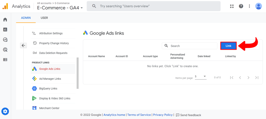The height and width of the screenshot is (119, 266).
Task: Open BigQuery Links in product links
Action: pos(48,89)
